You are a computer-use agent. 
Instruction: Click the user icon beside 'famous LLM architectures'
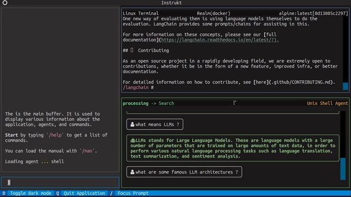(x=132, y=172)
